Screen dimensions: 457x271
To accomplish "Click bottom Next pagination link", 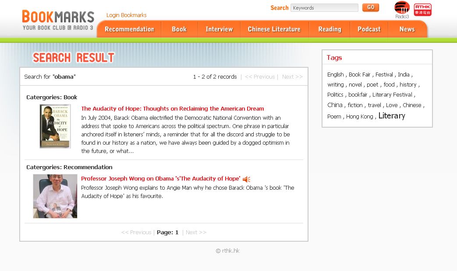I will [196, 233].
